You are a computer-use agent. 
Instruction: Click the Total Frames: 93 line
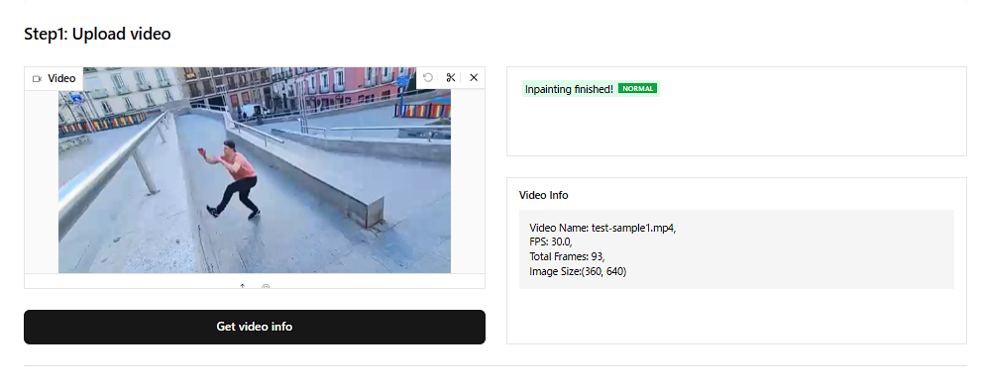pos(567,257)
